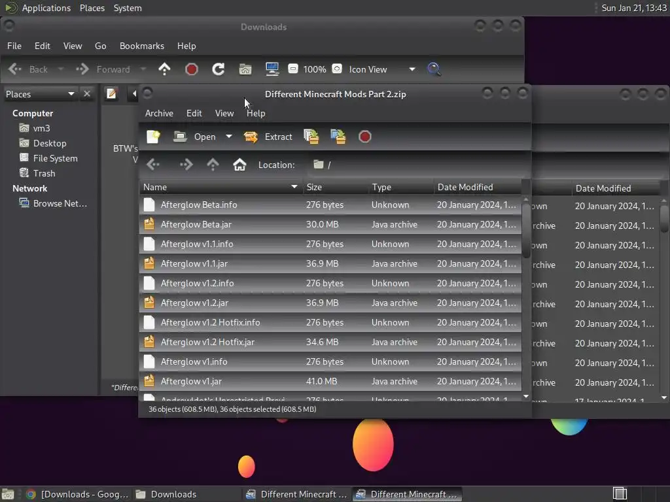
Task: Open the Places sidebar dropdown
Action: 40,94
